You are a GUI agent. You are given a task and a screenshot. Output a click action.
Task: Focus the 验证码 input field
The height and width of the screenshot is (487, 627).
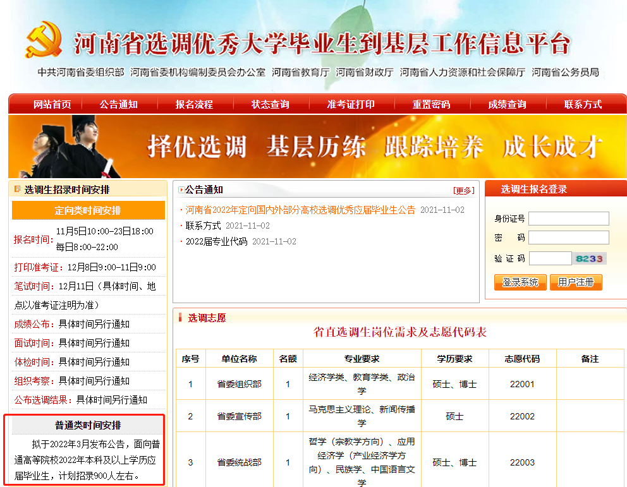pyautogui.click(x=551, y=258)
